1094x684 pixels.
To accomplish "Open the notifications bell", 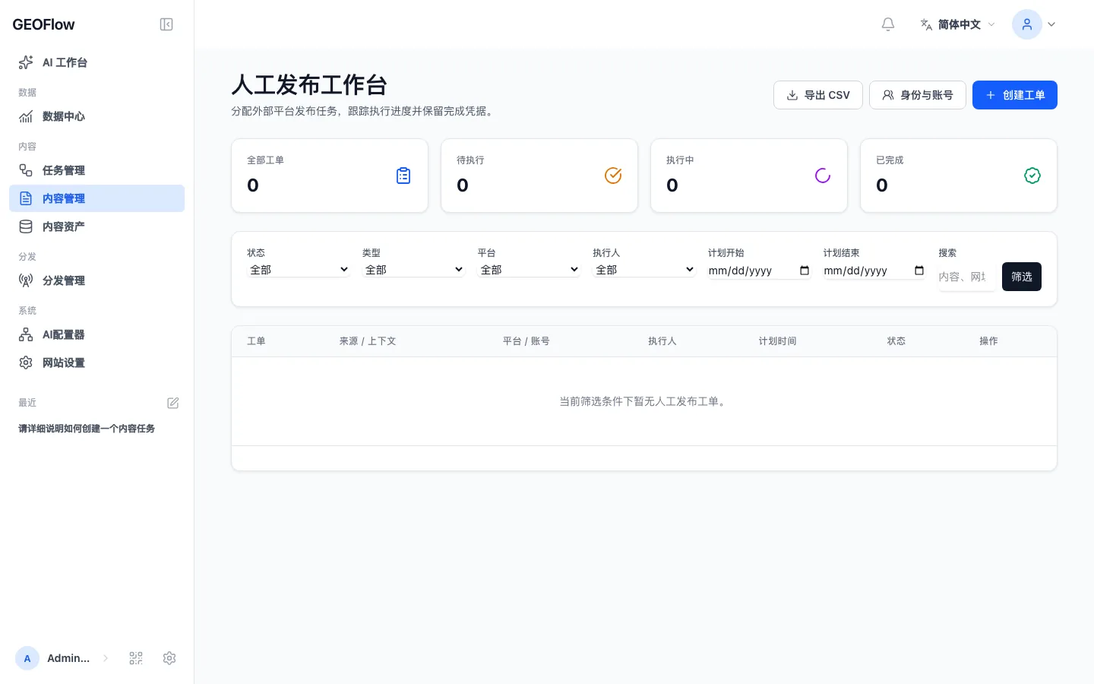I will [x=888, y=24].
